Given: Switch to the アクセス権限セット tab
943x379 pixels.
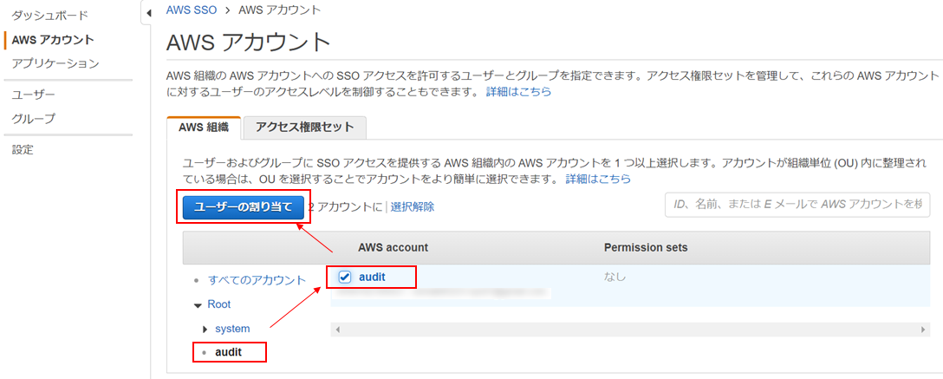Looking at the screenshot, I should click(304, 127).
